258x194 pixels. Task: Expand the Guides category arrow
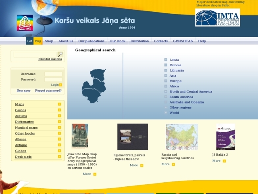[x=59, y=110]
